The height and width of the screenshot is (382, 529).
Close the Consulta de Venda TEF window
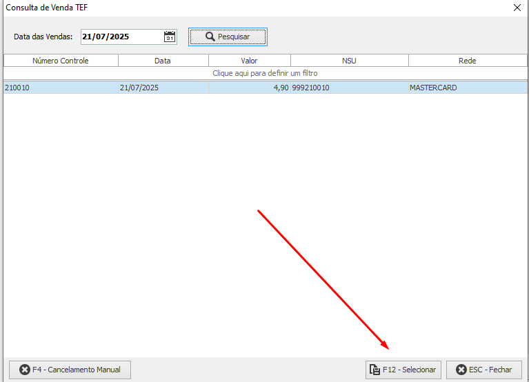[x=517, y=8]
